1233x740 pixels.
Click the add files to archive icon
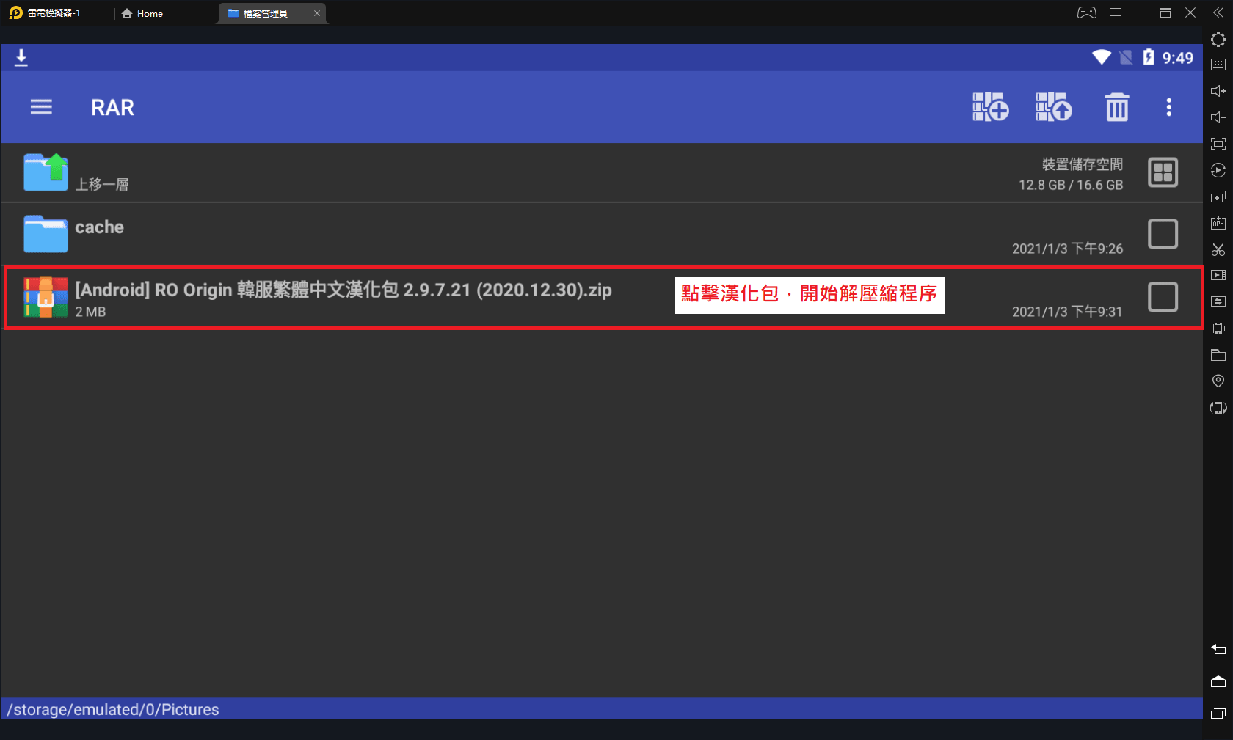(x=990, y=107)
